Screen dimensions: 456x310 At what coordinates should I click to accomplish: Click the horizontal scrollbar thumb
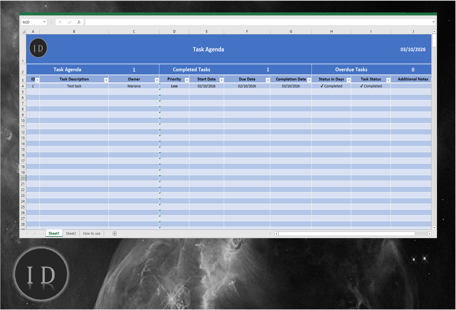(347, 234)
